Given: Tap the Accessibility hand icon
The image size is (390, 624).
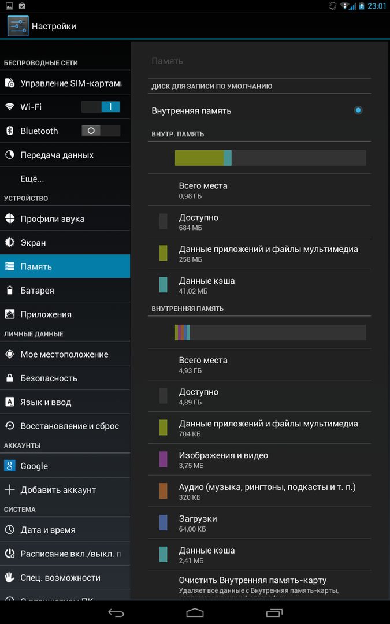Looking at the screenshot, I should (x=10, y=578).
